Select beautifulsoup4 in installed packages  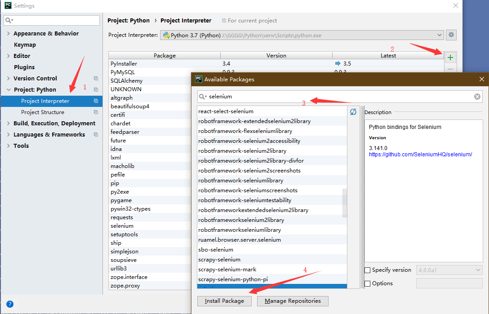coord(150,106)
